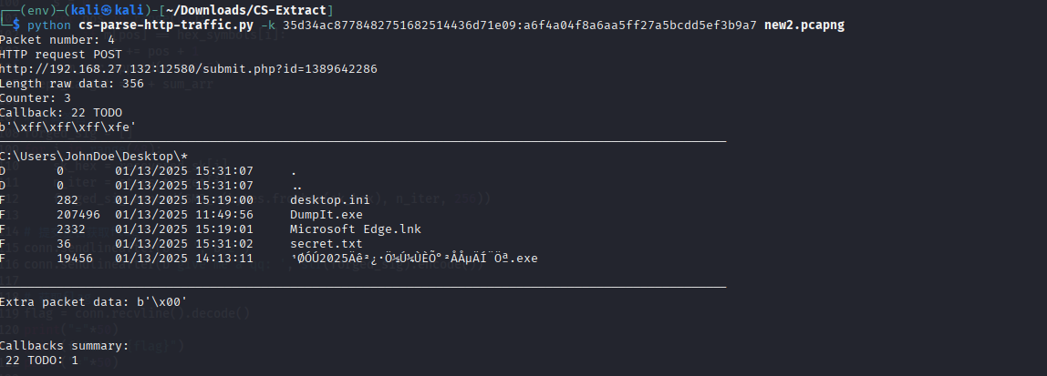Click the "Extra packet data" line
The width and height of the screenshot is (1047, 376).
click(x=96, y=301)
